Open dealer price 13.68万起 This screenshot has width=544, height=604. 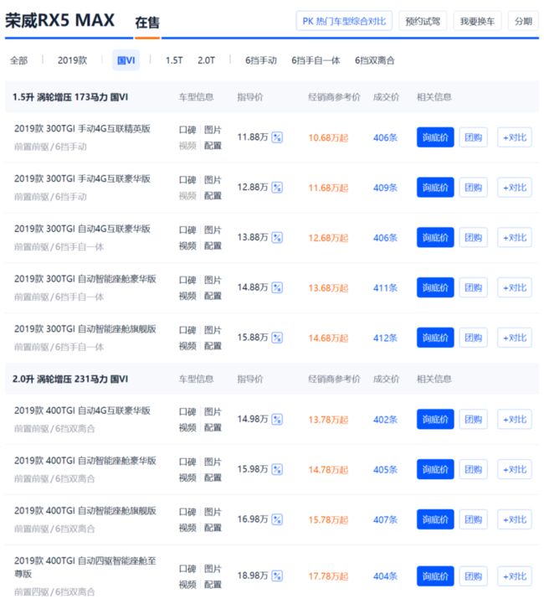coord(328,287)
